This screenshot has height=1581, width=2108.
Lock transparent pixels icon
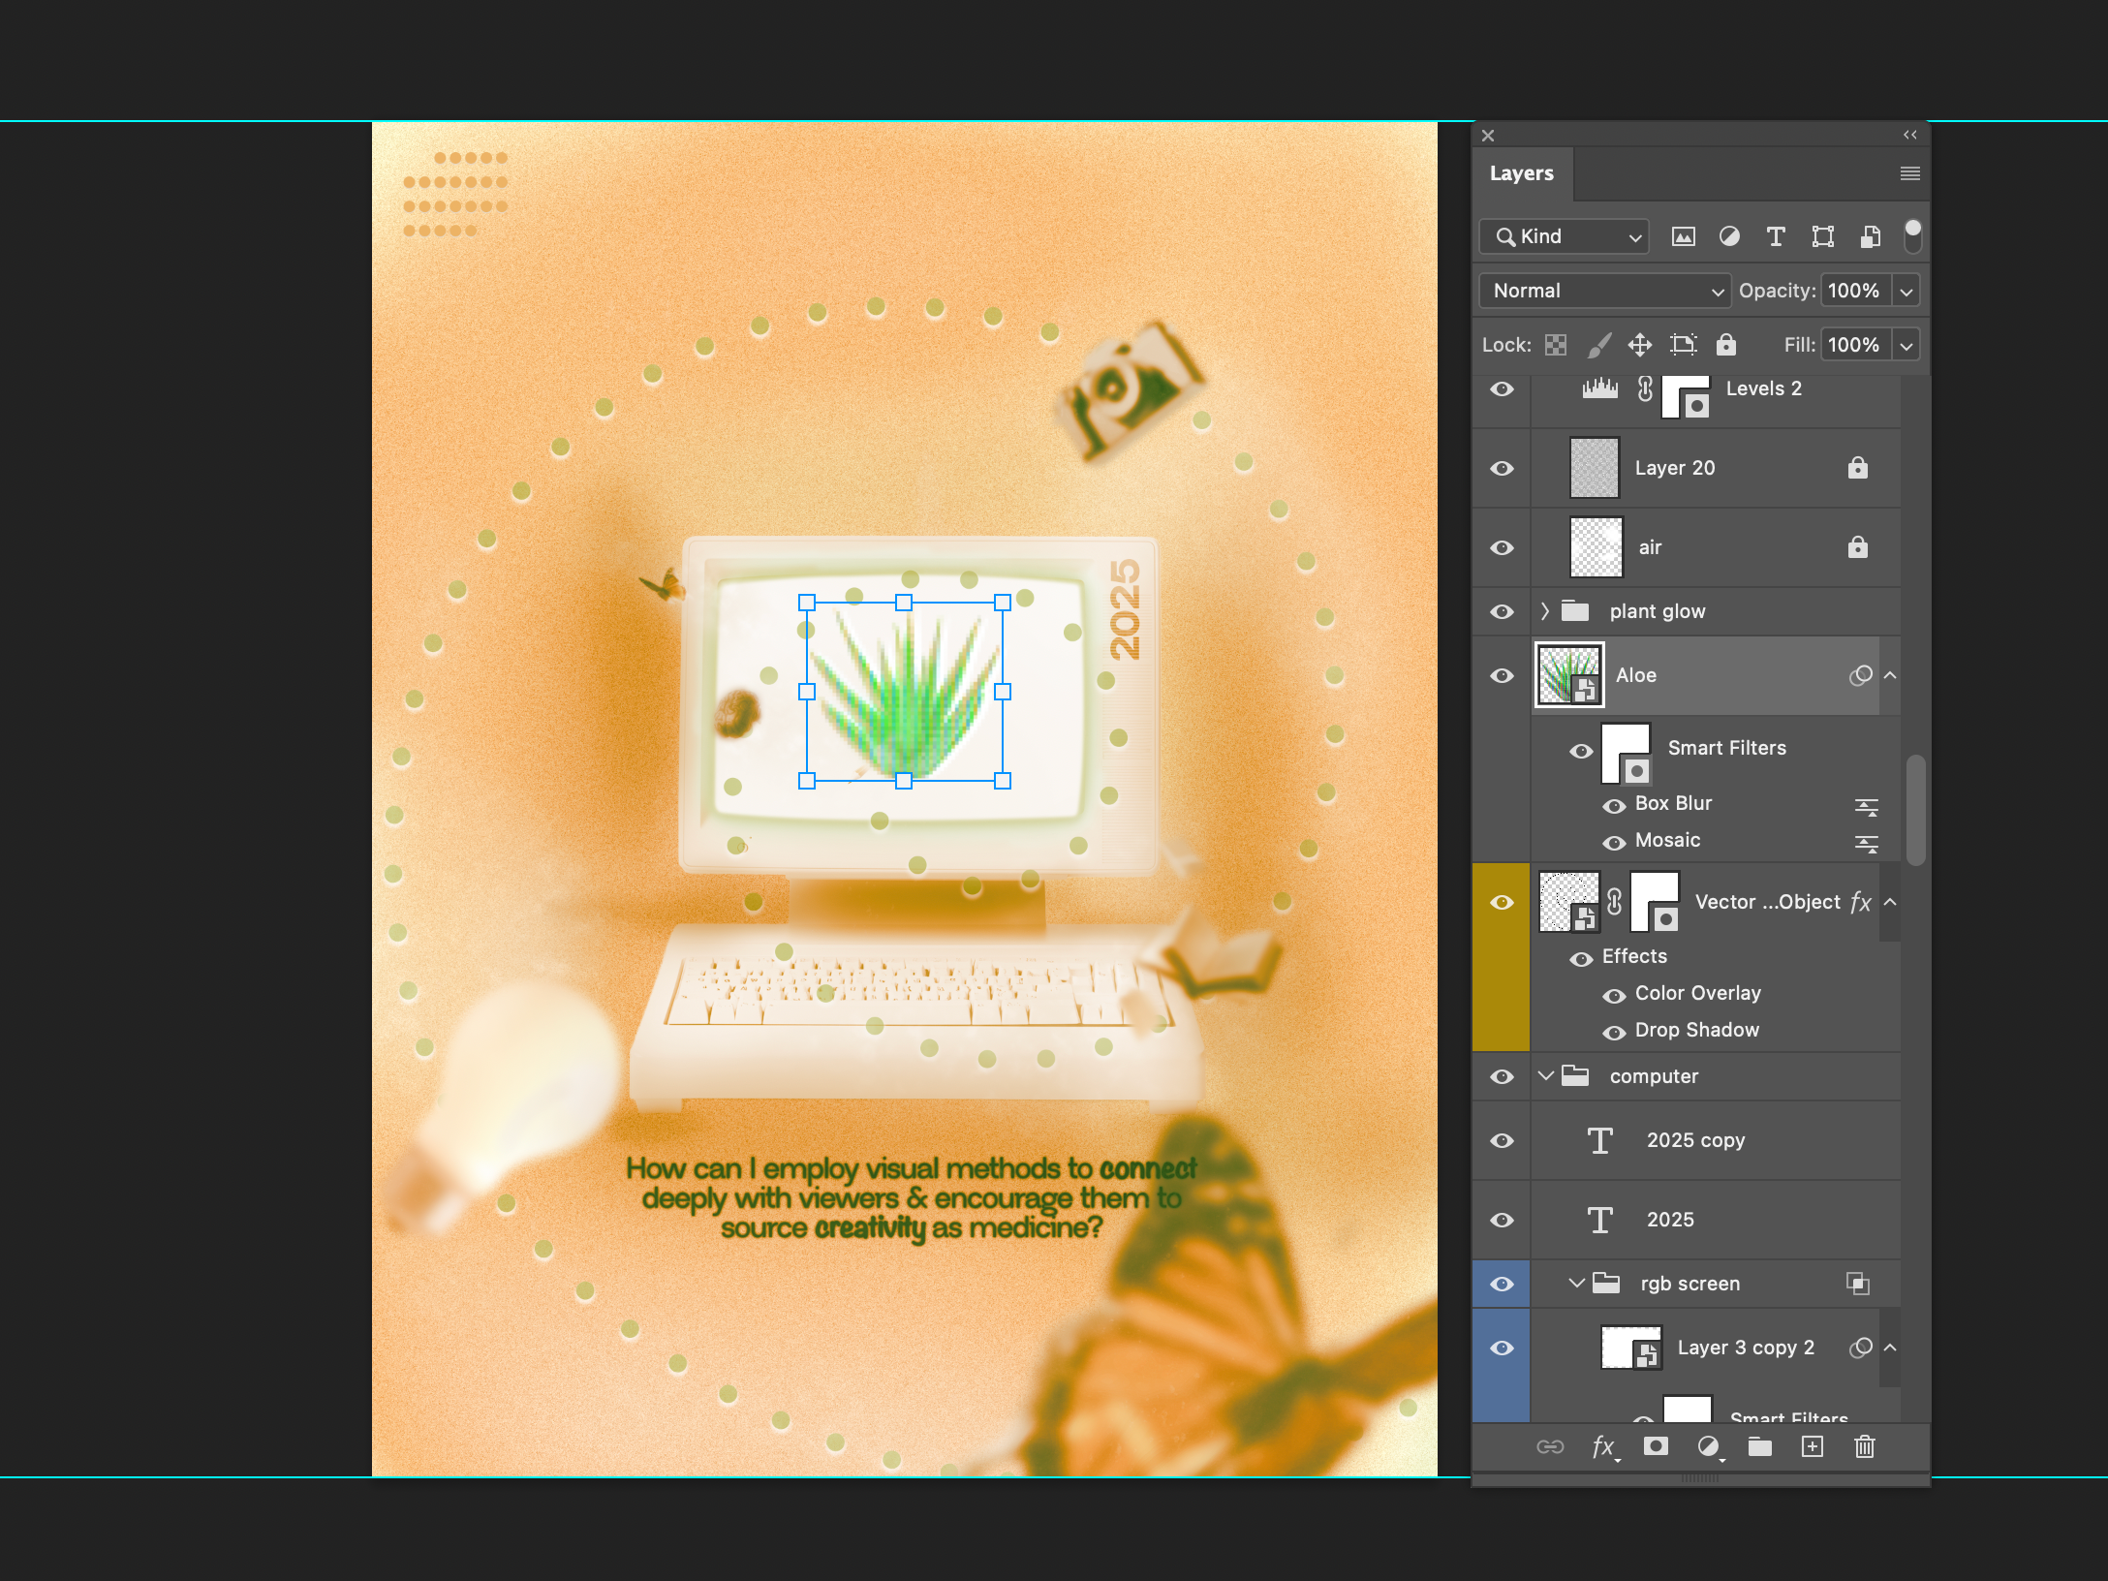point(1556,345)
